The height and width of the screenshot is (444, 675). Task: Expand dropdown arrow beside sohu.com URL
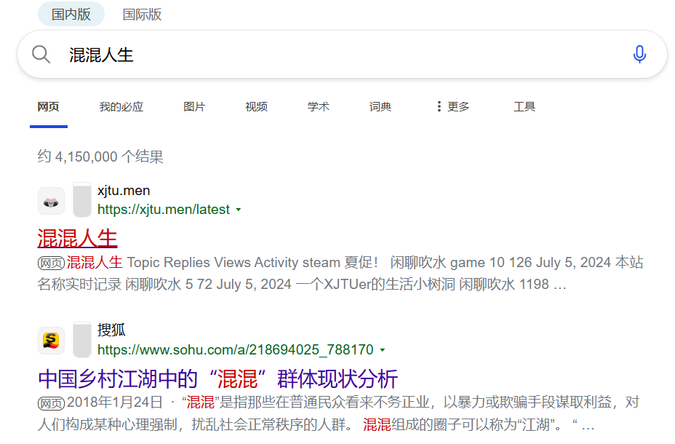(x=383, y=350)
